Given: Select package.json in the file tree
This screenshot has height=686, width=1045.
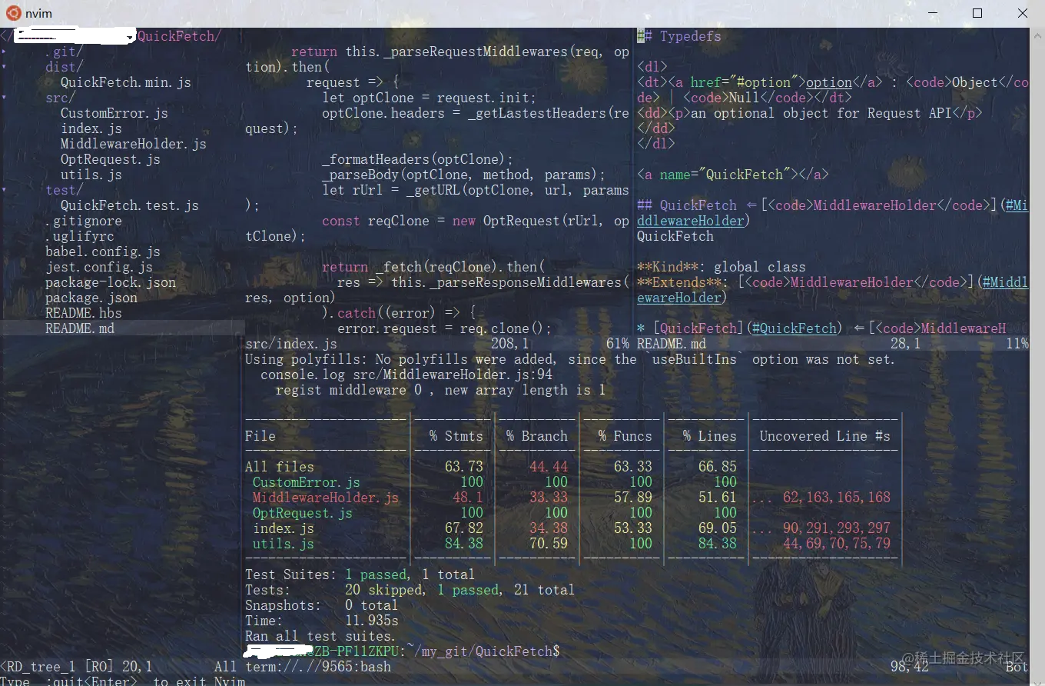Looking at the screenshot, I should [91, 298].
